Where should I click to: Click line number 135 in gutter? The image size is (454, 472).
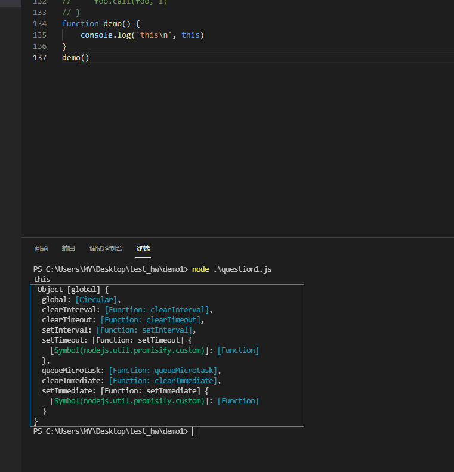coord(40,35)
